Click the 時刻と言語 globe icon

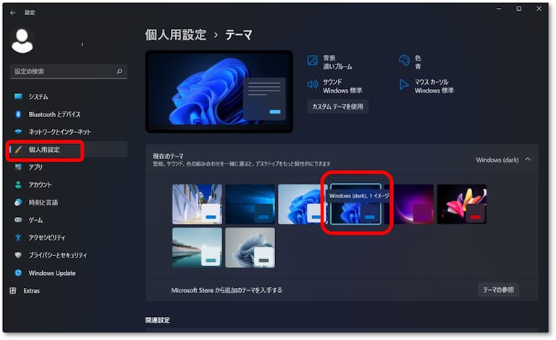point(18,203)
